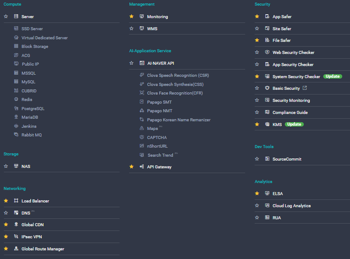350x259 pixels.
Task: Remove the star from Load Balancer
Action: click(x=6, y=201)
